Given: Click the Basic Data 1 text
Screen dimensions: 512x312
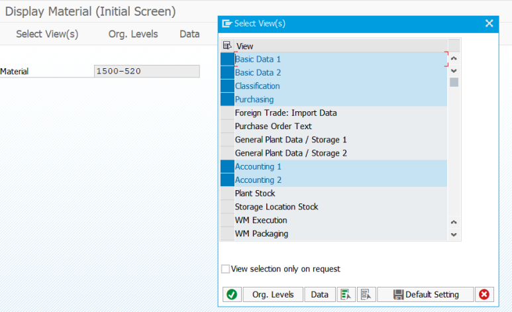Looking at the screenshot, I should pos(258,59).
